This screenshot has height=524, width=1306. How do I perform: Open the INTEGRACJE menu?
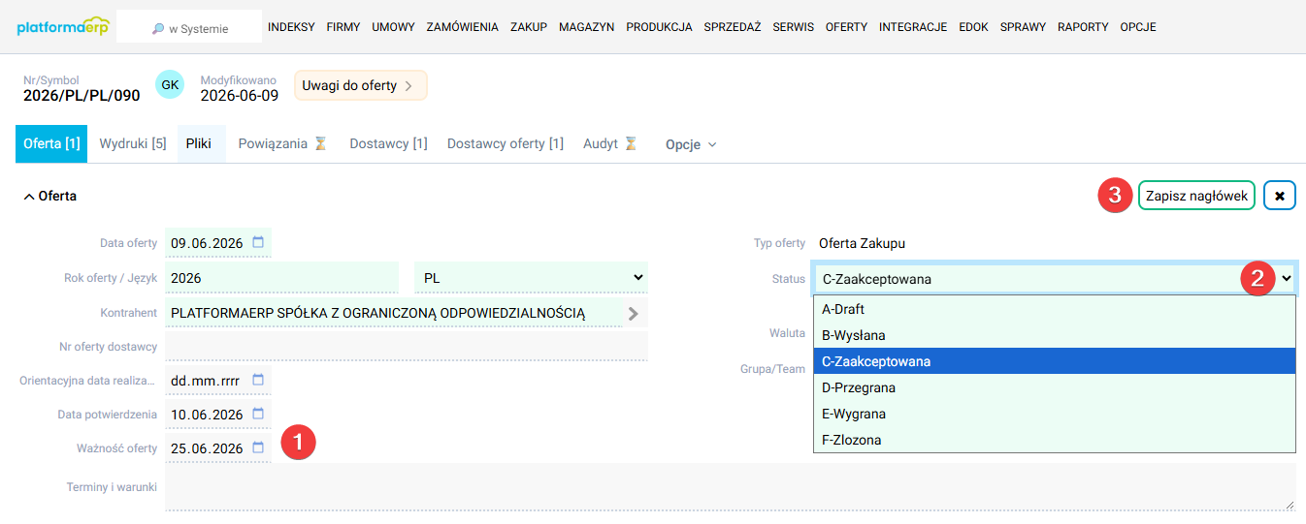click(913, 27)
